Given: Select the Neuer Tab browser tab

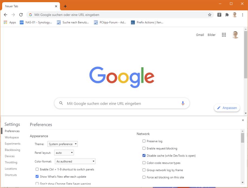Looking at the screenshot, I should [x=31, y=6].
